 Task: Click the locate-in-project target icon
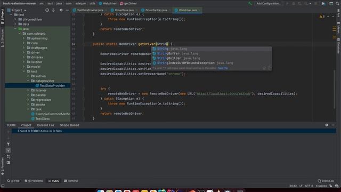47,10
